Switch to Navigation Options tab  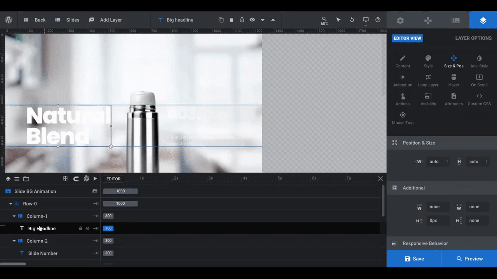(x=428, y=21)
